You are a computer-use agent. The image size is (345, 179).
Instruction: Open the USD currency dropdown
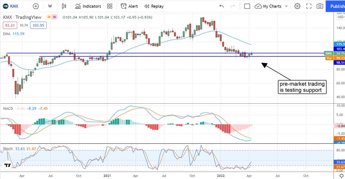tap(340, 17)
